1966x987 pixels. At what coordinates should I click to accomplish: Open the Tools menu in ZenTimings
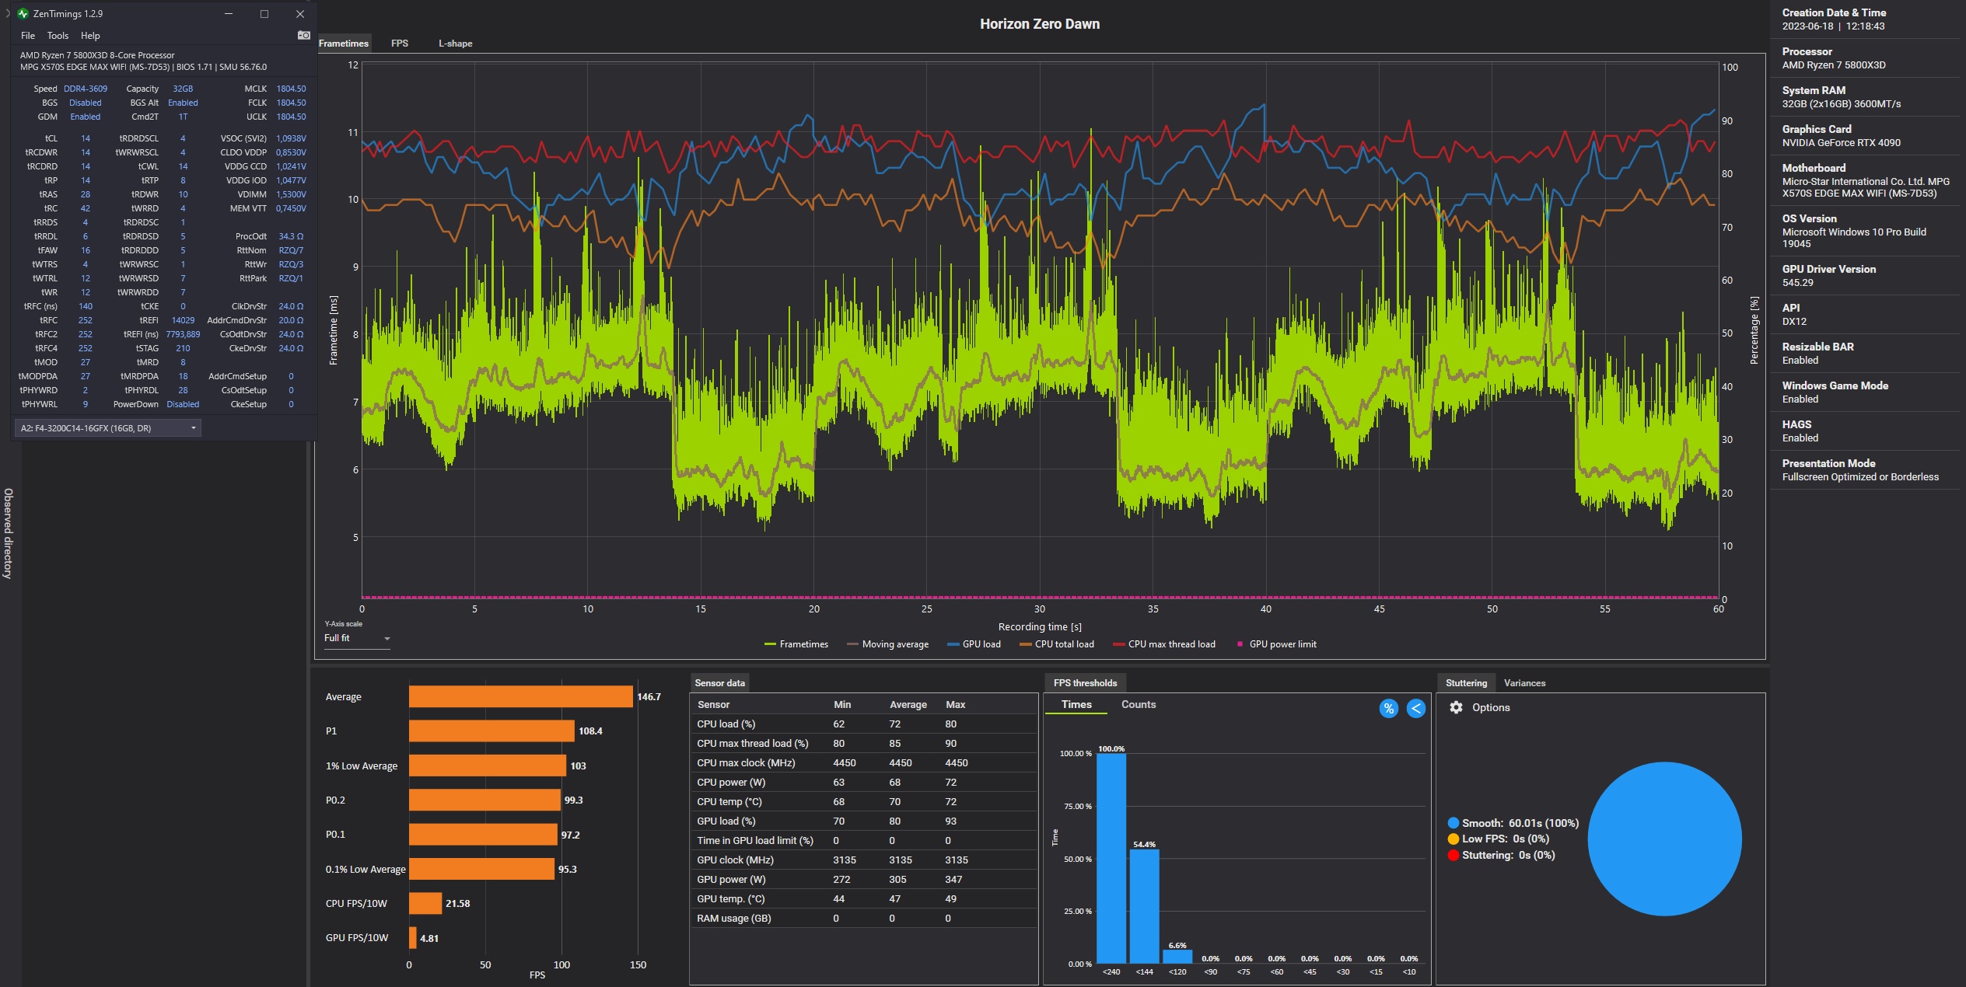point(58,36)
